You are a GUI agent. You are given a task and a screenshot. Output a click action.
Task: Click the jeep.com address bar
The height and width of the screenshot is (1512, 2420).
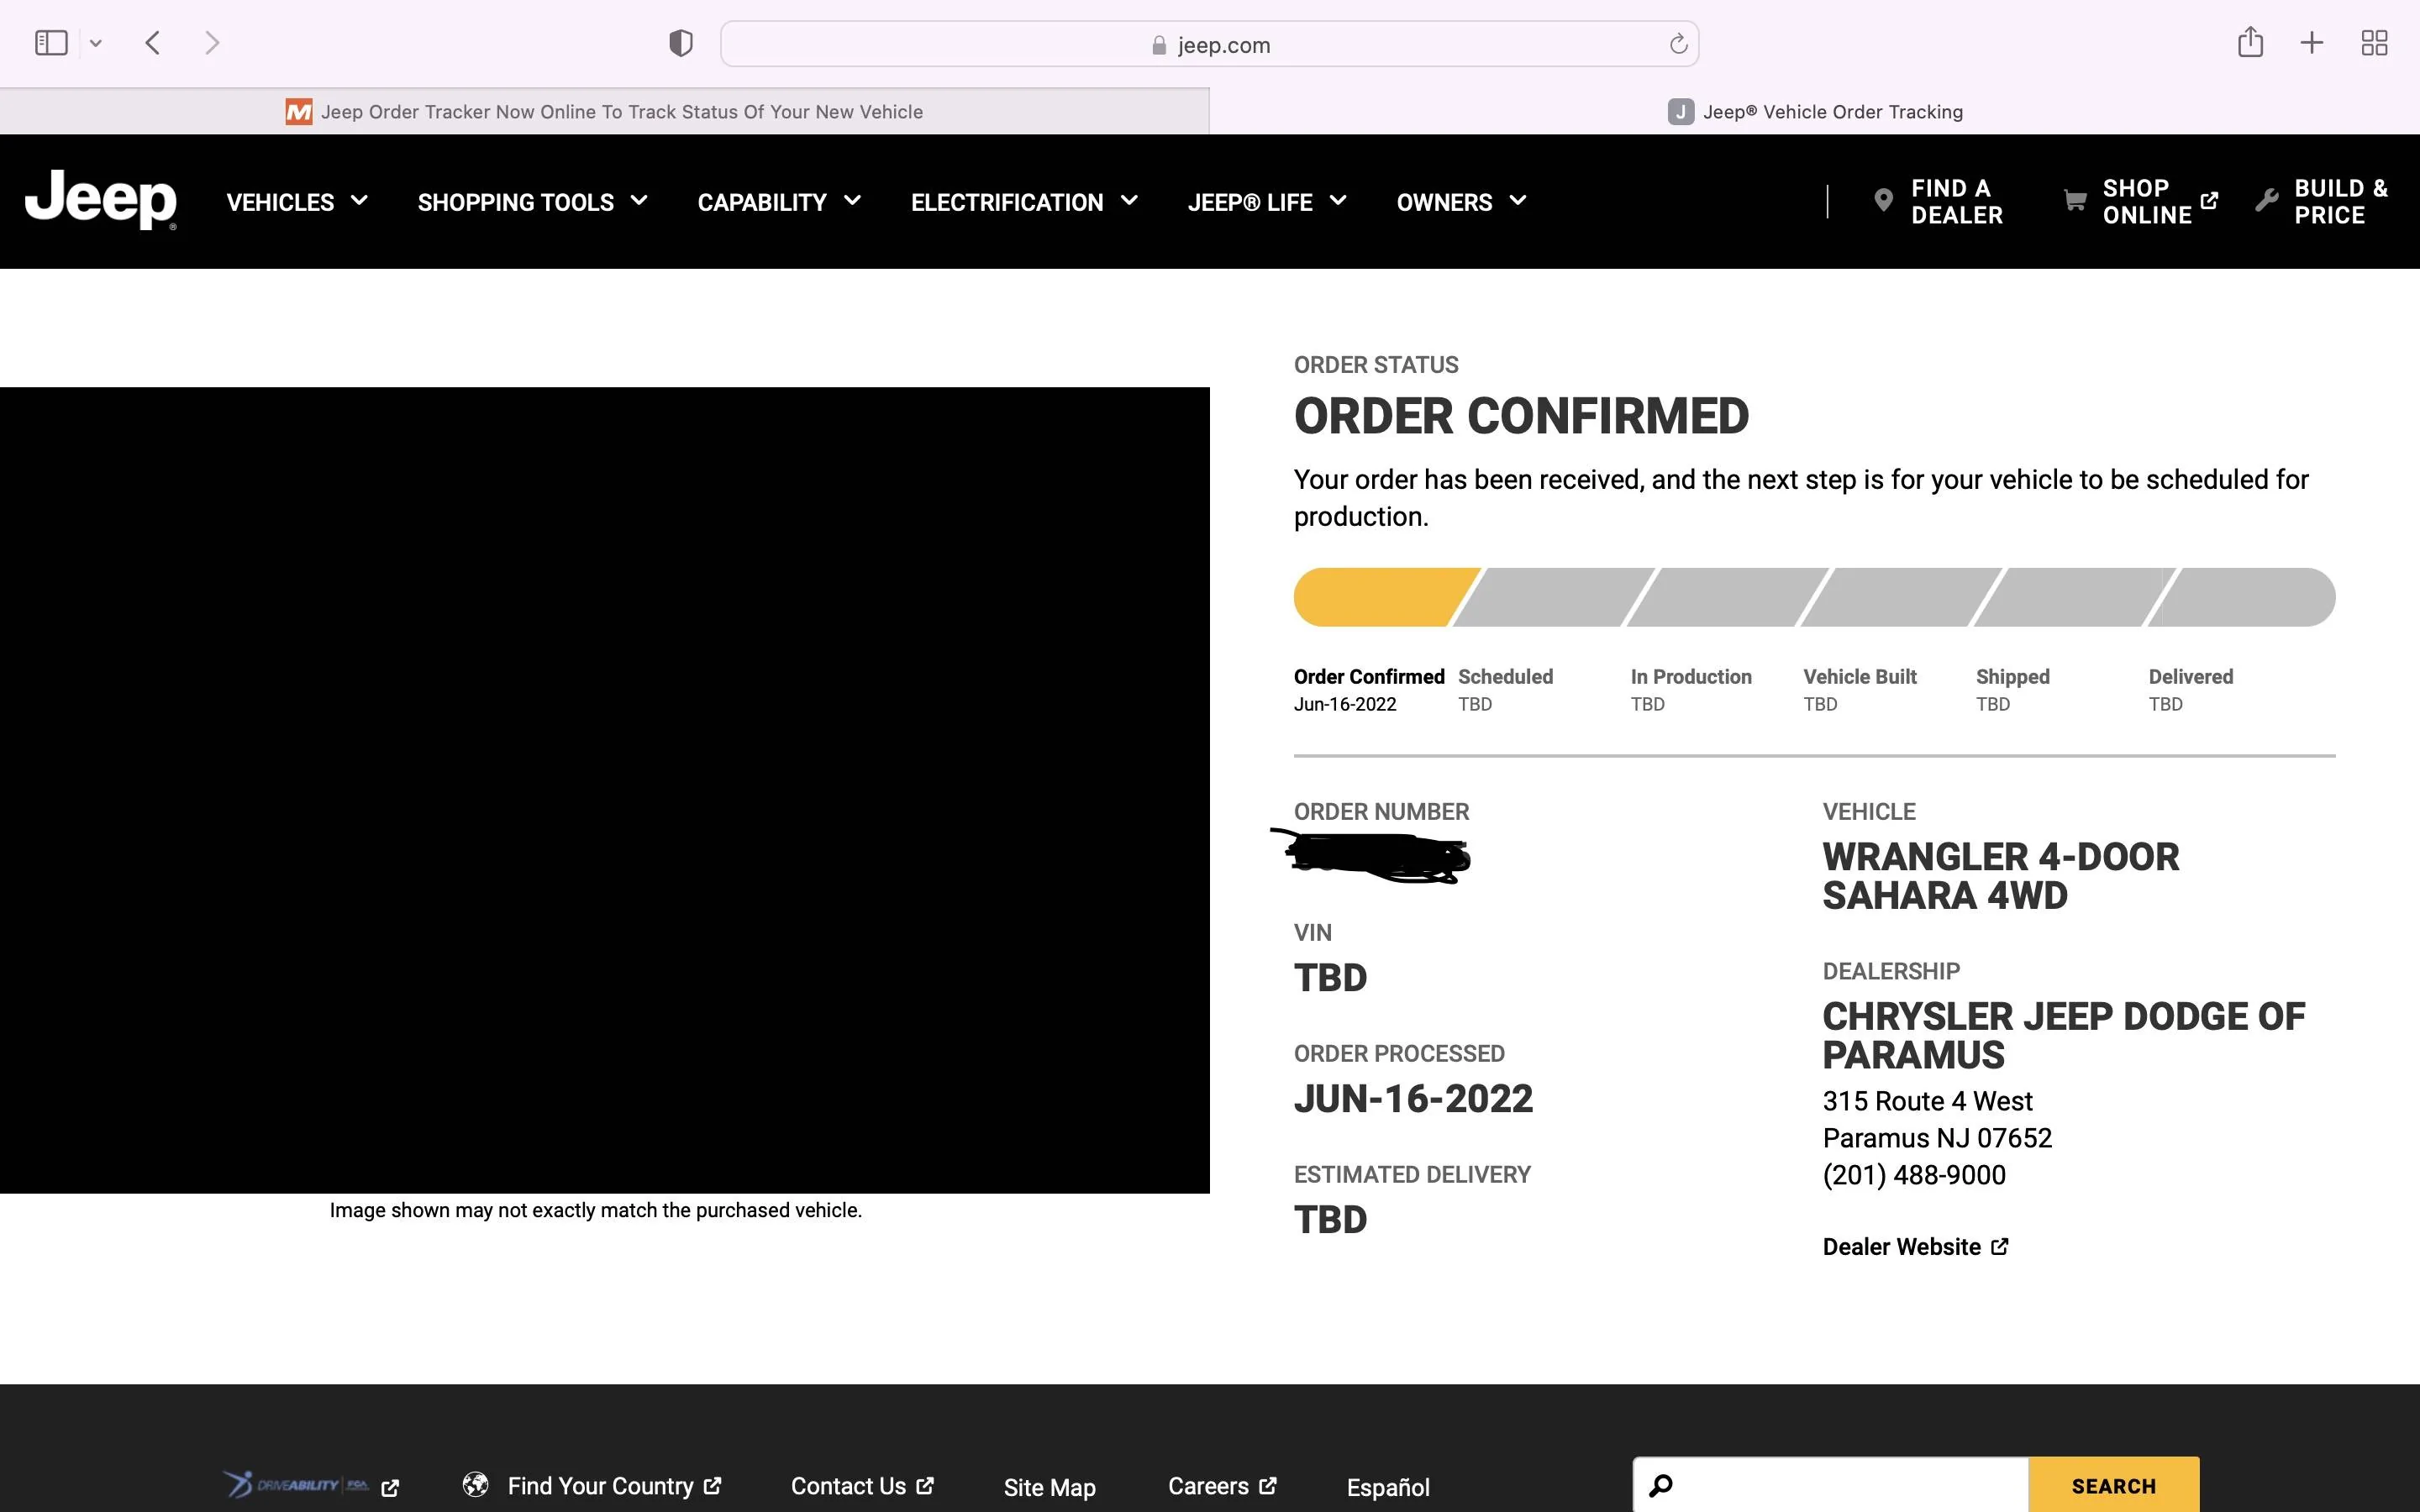pyautogui.click(x=1209, y=44)
